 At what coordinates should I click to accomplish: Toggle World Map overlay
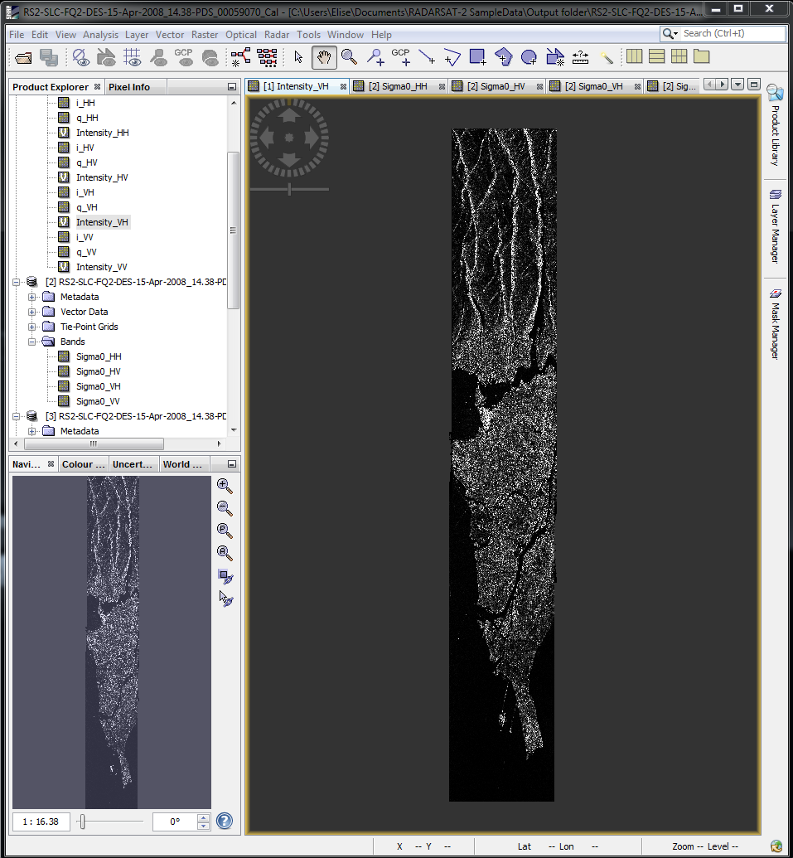106,57
